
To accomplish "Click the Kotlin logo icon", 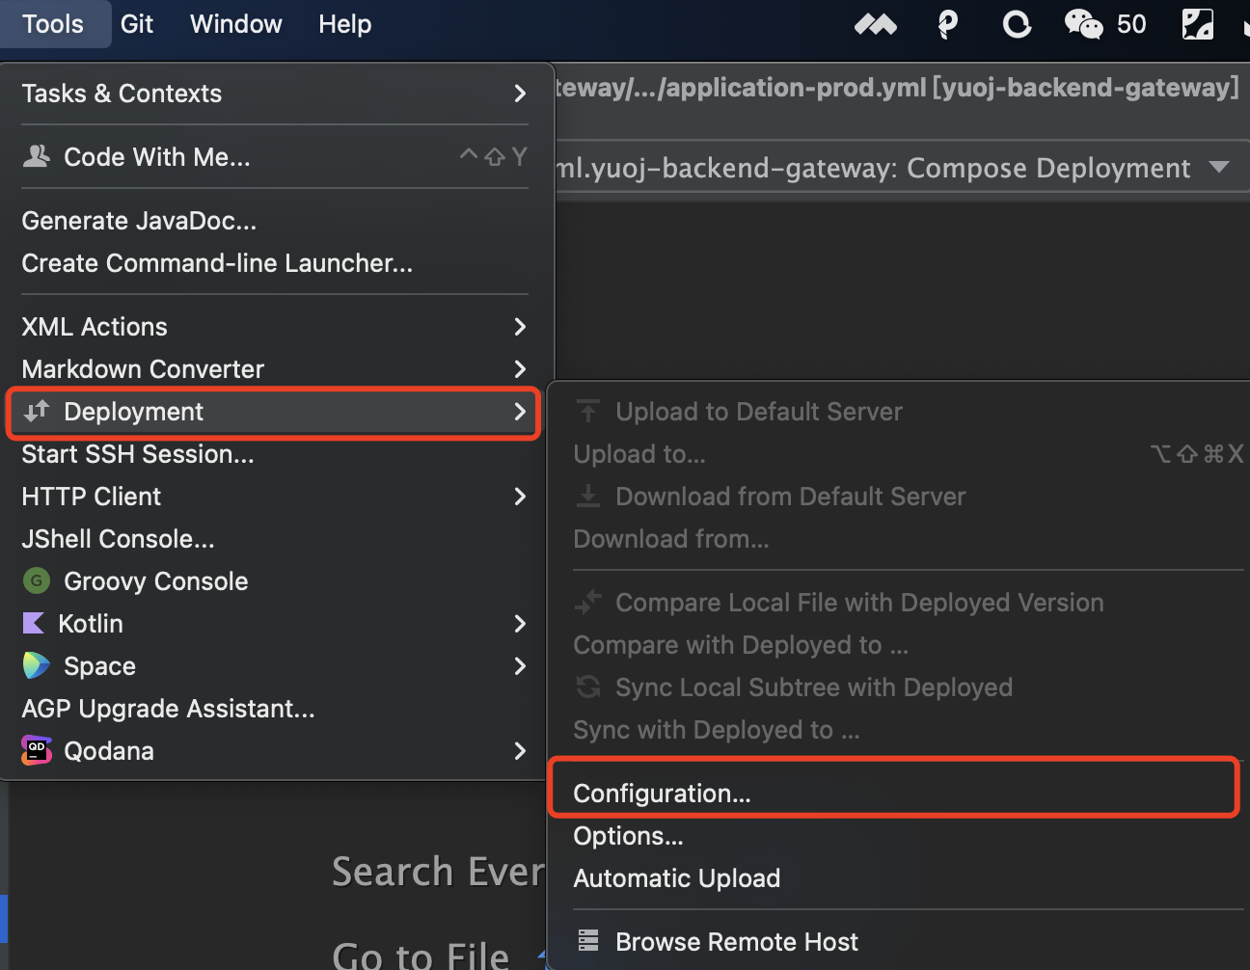I will point(34,623).
